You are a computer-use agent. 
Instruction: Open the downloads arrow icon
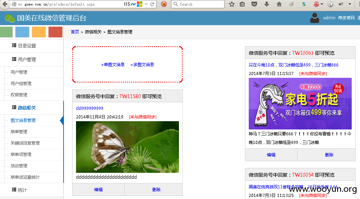tap(267, 4)
